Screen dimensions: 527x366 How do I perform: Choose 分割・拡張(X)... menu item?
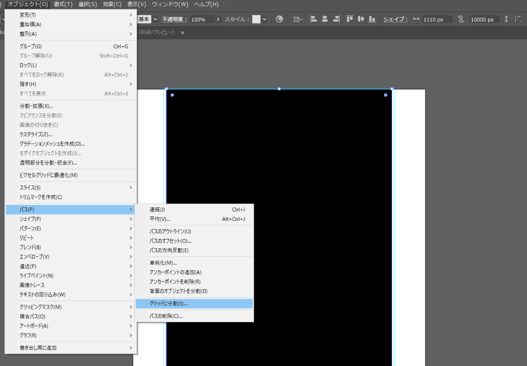[70, 106]
